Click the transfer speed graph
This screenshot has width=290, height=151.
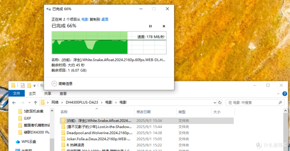point(109,43)
